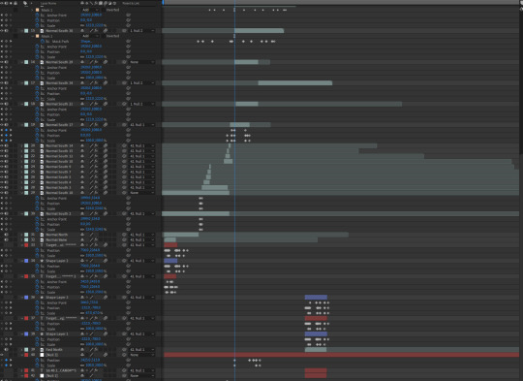
Task: Click graph editor icon beside layer 17 Position
Action: pyautogui.click(x=43, y=93)
